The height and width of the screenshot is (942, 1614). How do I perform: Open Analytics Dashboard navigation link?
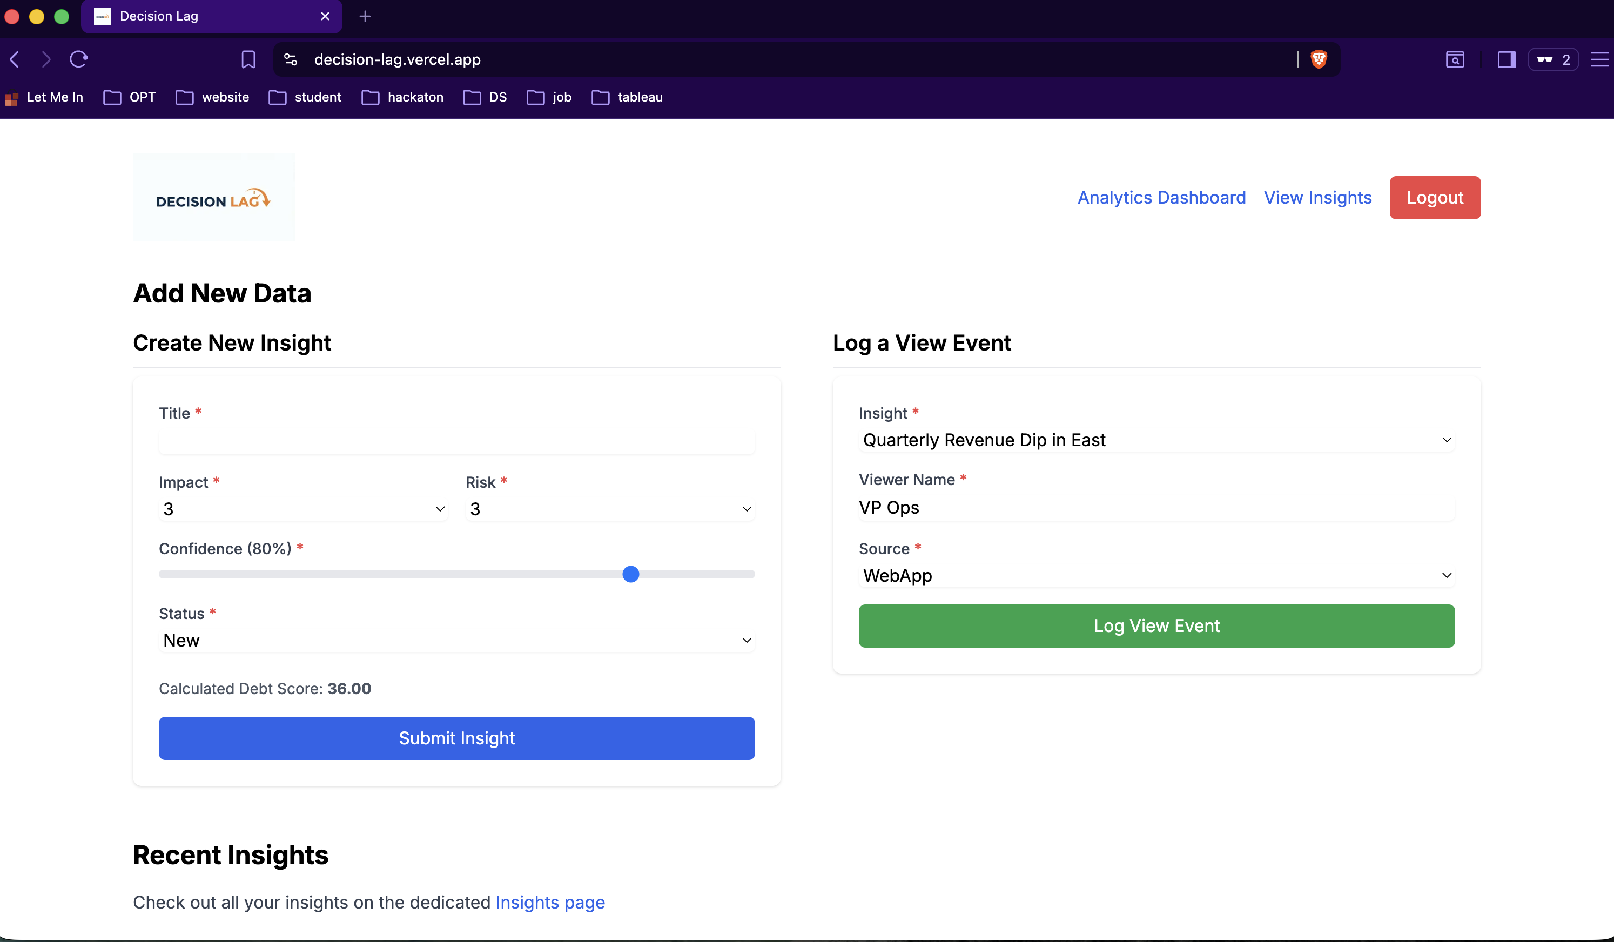coord(1161,198)
